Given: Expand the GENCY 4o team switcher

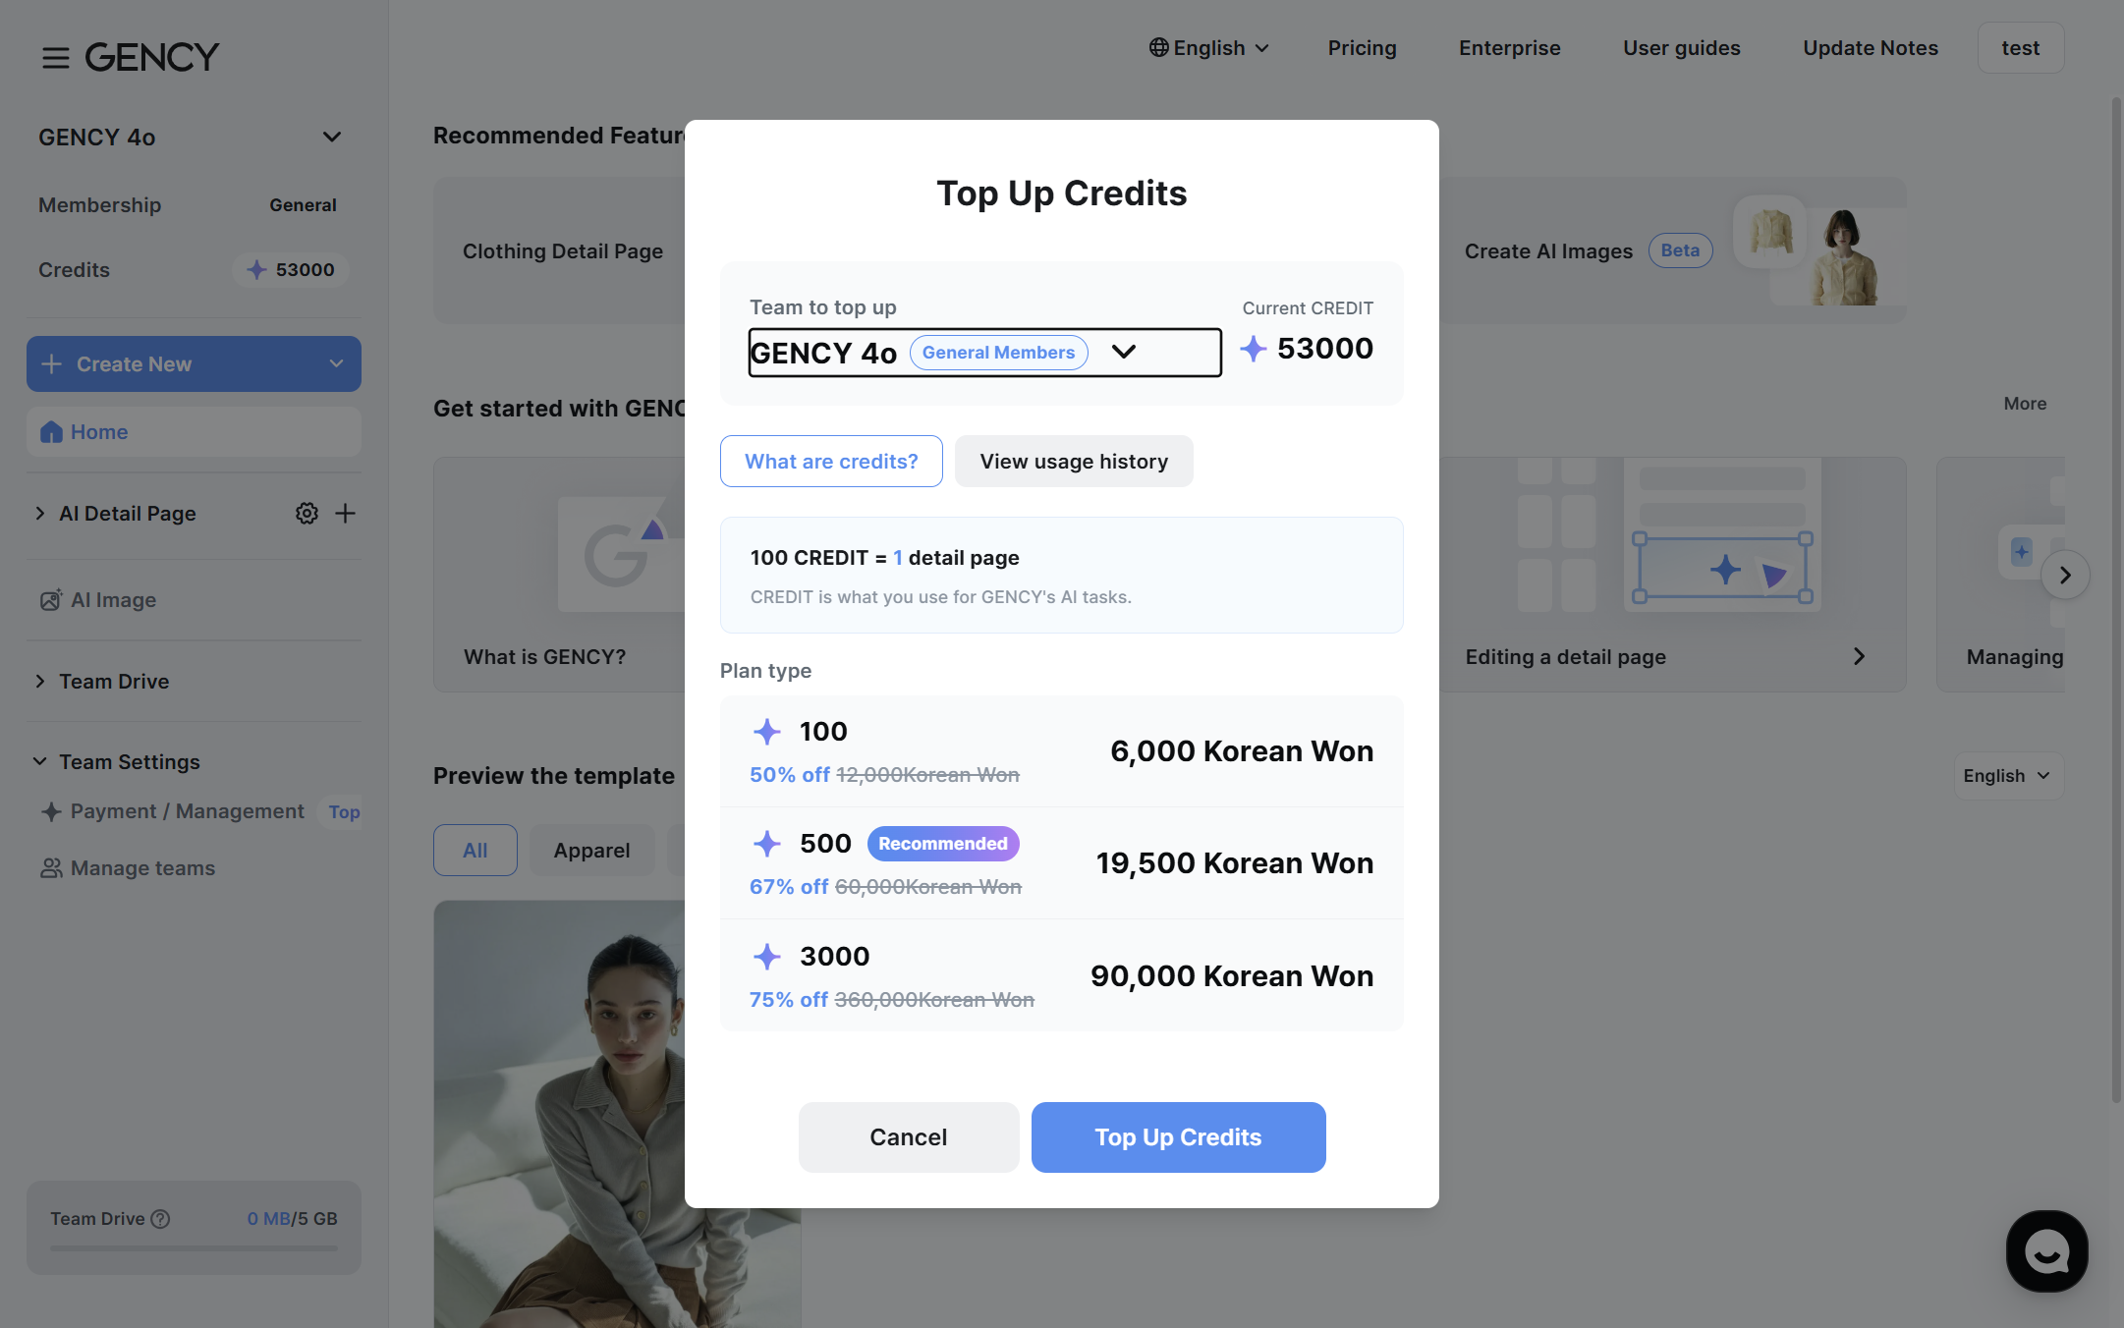Looking at the screenshot, I should [332, 137].
